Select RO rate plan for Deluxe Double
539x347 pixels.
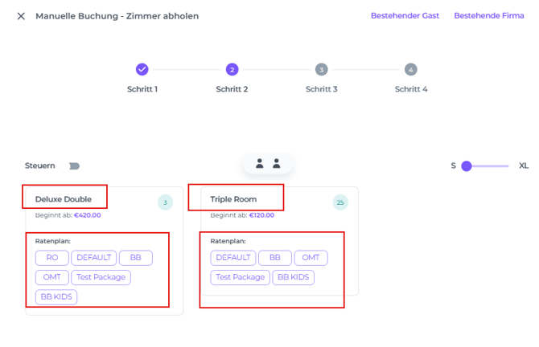click(52, 258)
